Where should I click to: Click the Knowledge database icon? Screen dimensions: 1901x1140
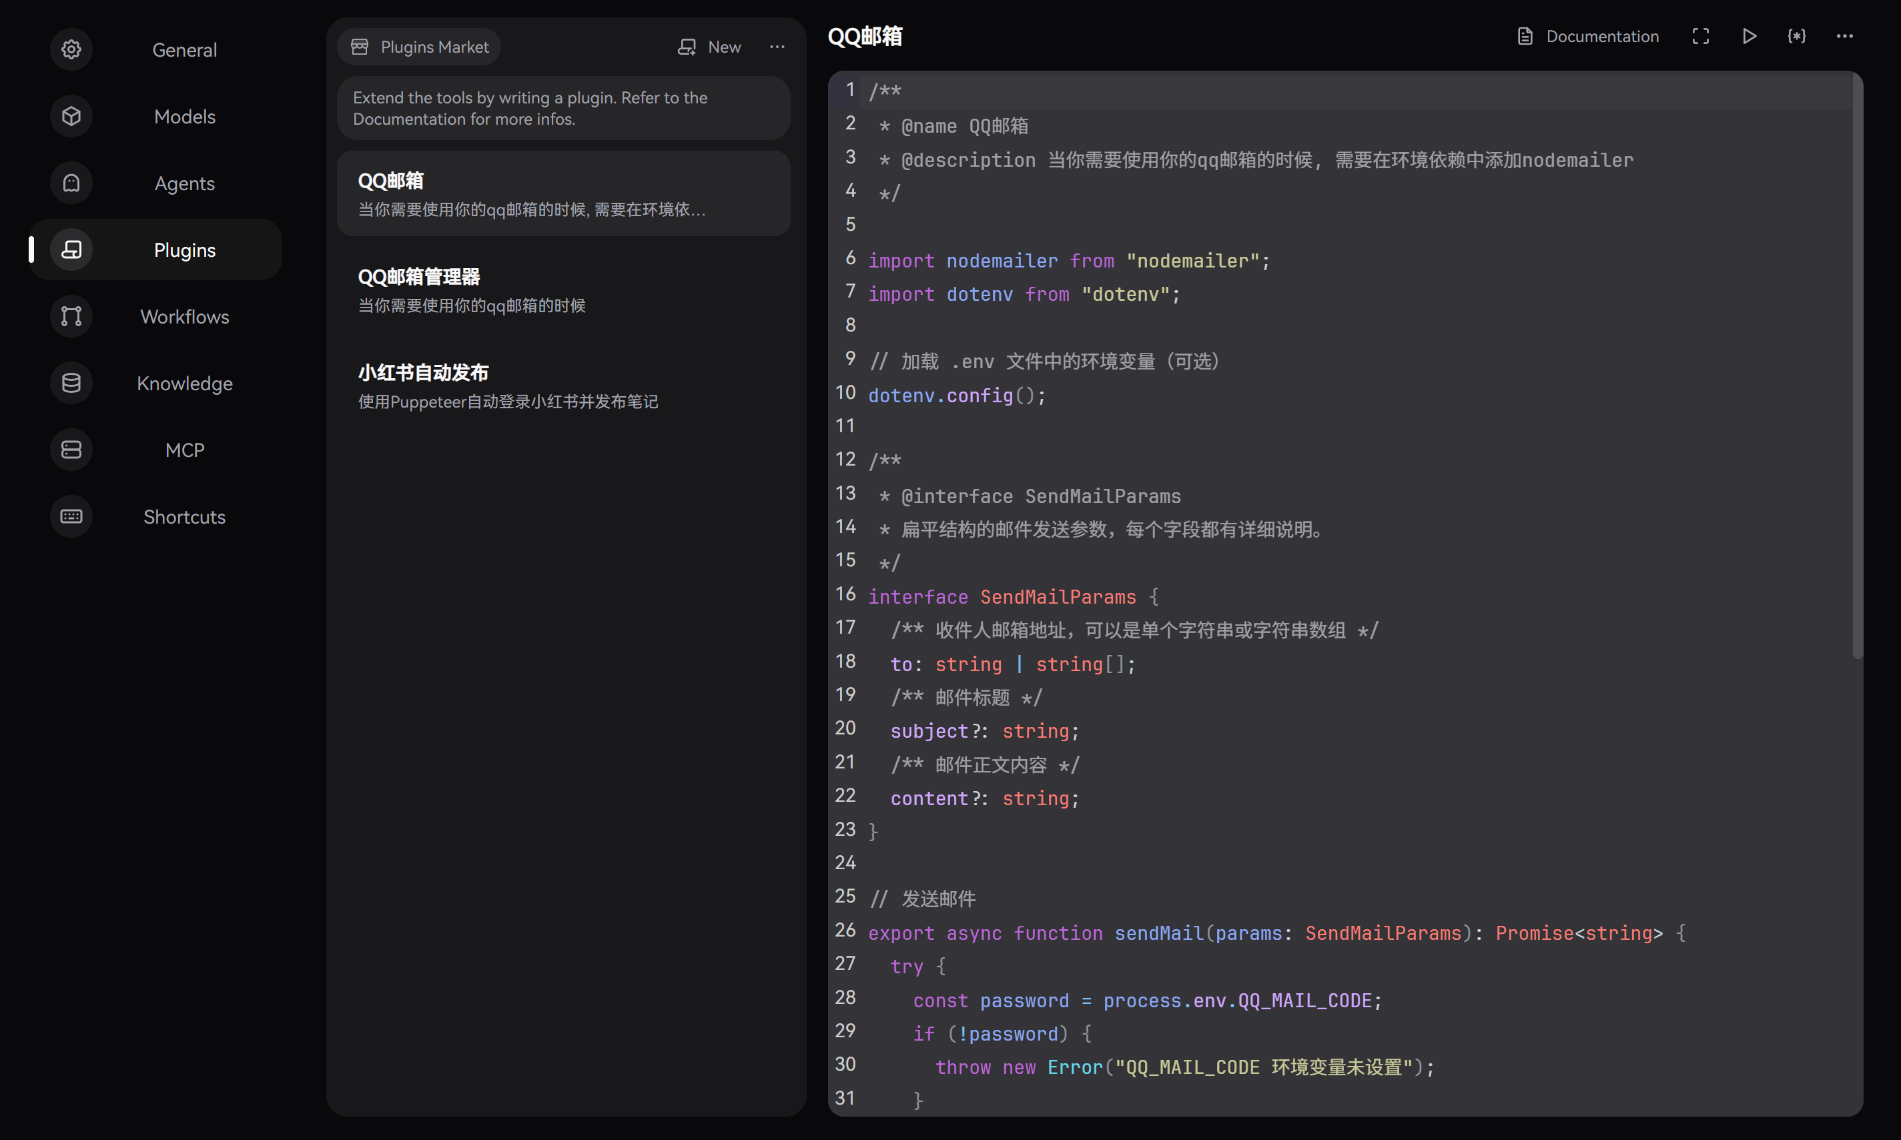(71, 383)
